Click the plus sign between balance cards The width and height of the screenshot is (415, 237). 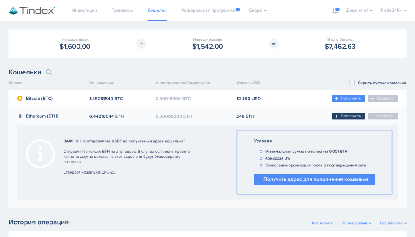pyautogui.click(x=141, y=44)
